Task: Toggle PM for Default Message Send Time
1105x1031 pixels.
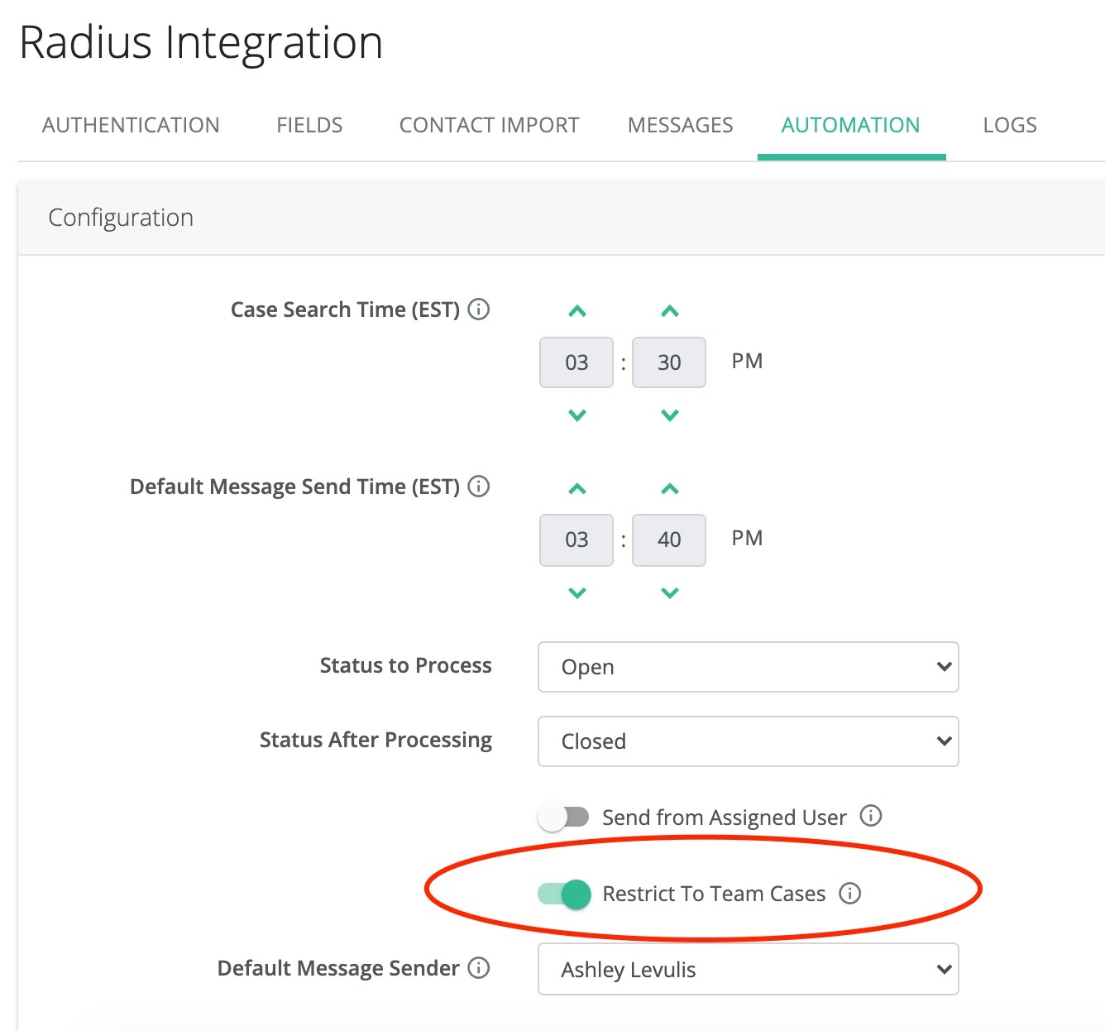Action: pos(746,539)
